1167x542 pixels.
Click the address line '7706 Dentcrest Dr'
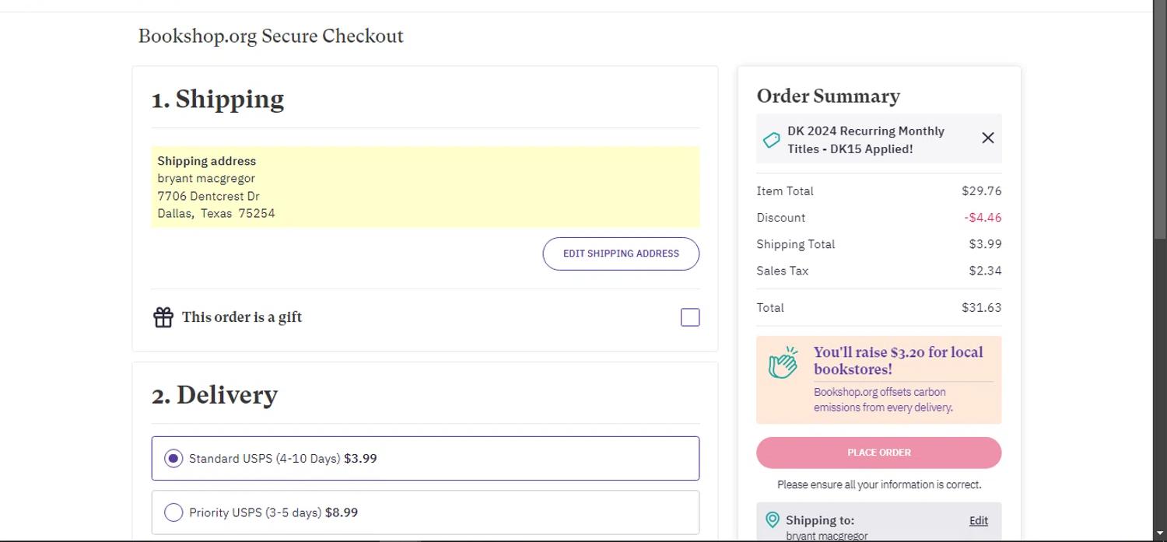click(x=209, y=196)
